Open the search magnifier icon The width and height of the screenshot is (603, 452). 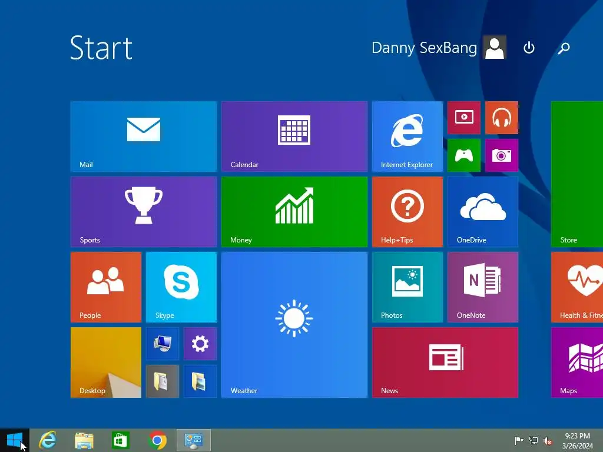coord(564,48)
